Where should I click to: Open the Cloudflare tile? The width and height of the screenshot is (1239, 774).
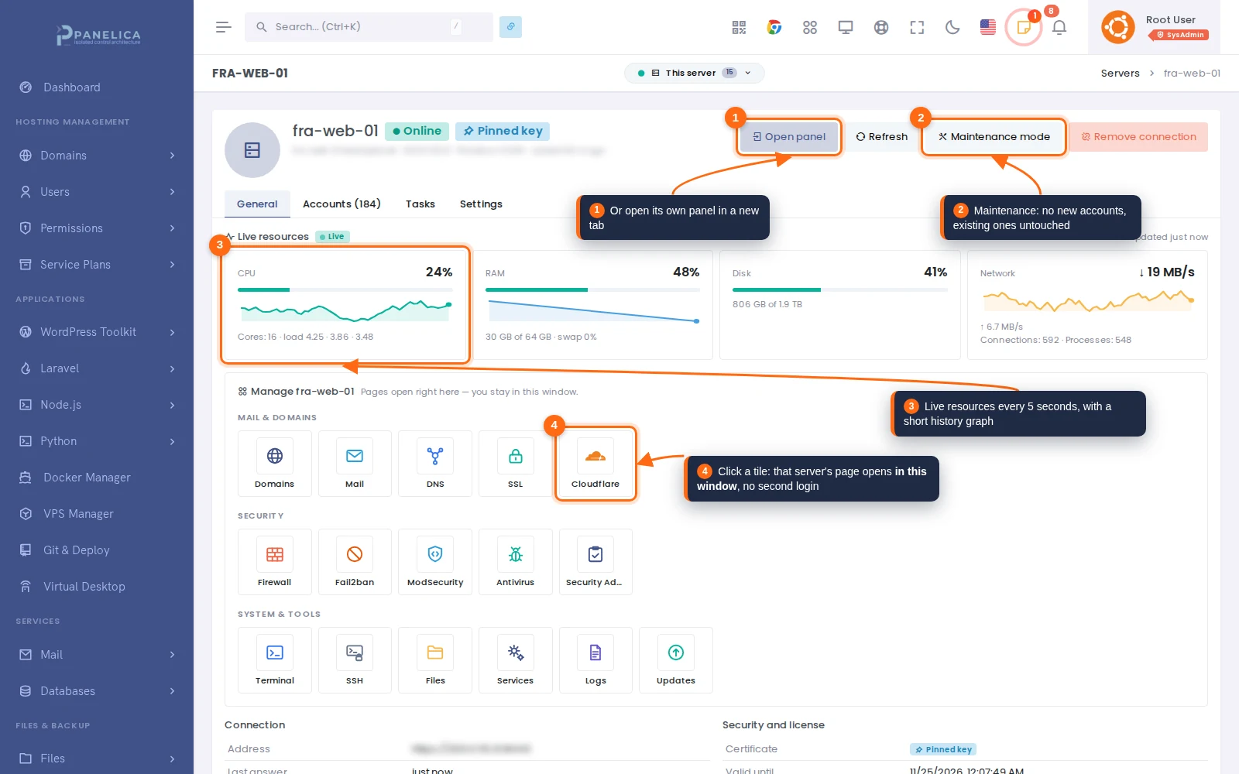[x=595, y=464]
